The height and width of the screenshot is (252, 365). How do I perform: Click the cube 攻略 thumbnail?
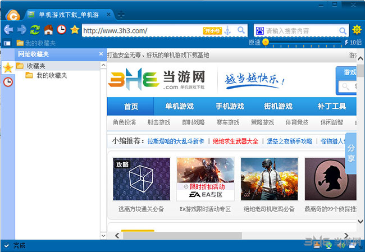click(x=142, y=178)
